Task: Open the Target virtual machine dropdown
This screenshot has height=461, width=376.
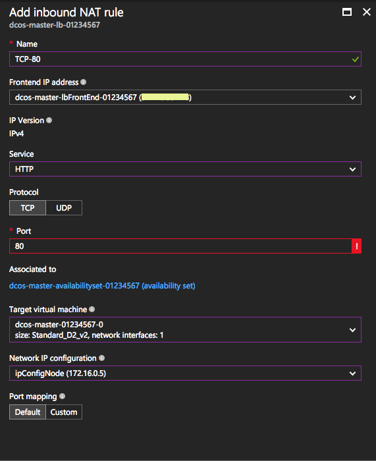Action: [185, 329]
